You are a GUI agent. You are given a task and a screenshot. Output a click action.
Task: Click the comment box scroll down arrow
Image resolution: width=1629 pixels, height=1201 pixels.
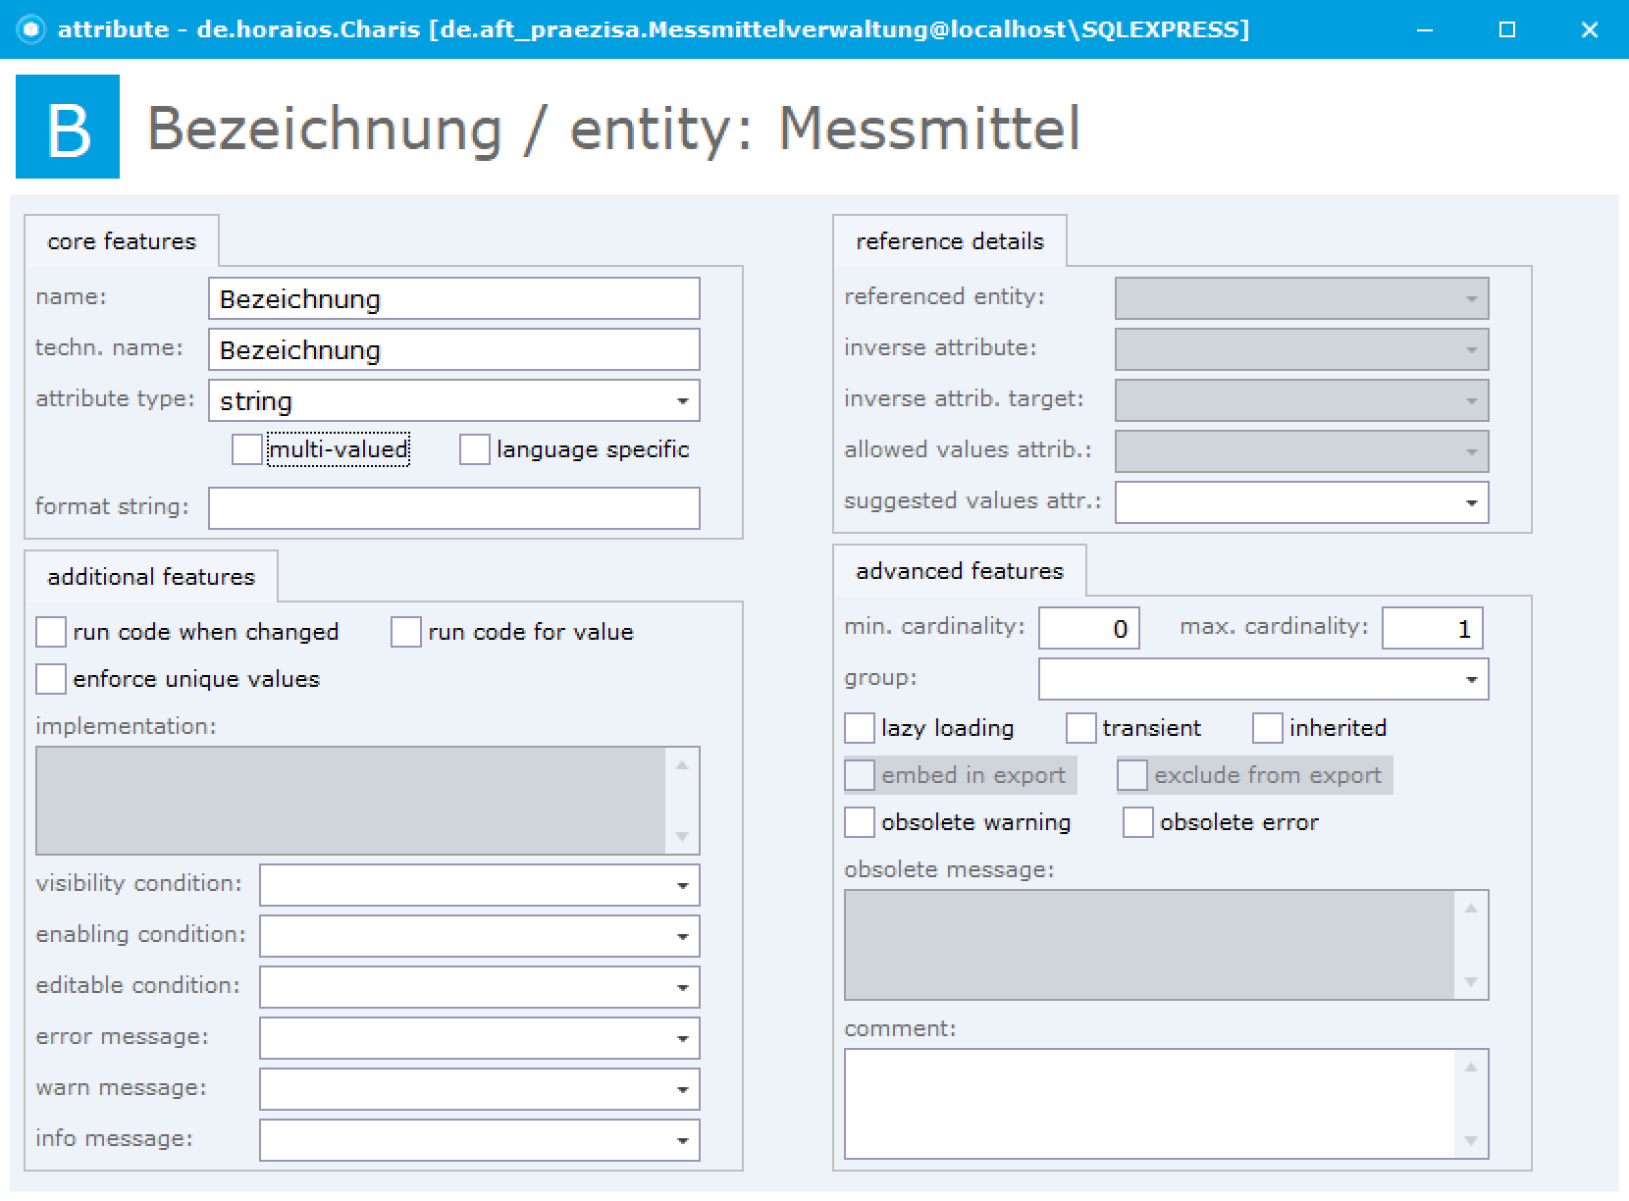coord(1471,1140)
